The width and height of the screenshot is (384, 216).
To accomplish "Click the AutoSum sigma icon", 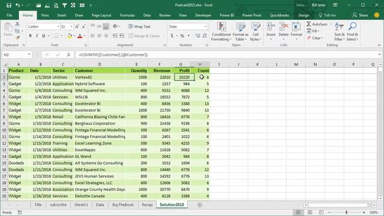I will click(x=309, y=24).
